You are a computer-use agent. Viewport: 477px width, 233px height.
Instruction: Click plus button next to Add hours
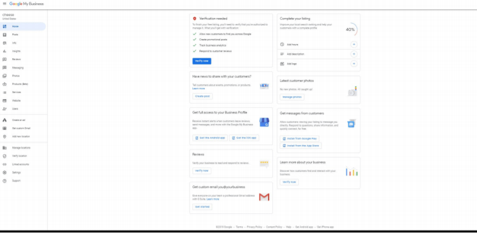pyautogui.click(x=353, y=45)
